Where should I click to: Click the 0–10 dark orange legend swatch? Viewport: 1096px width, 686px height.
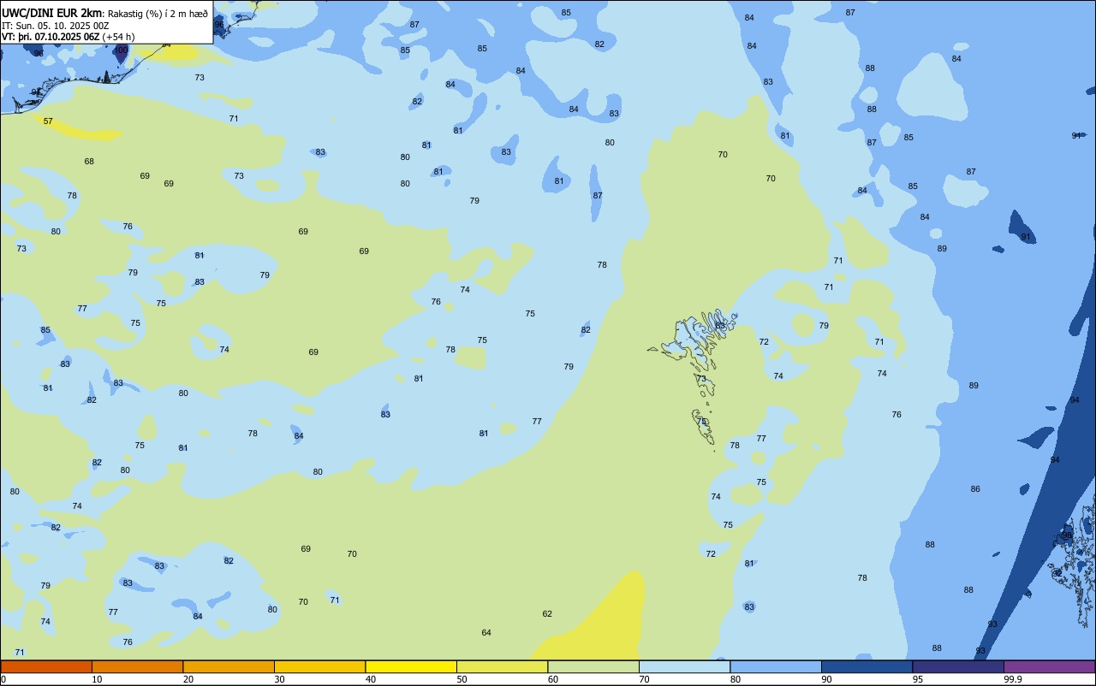tap(46, 666)
